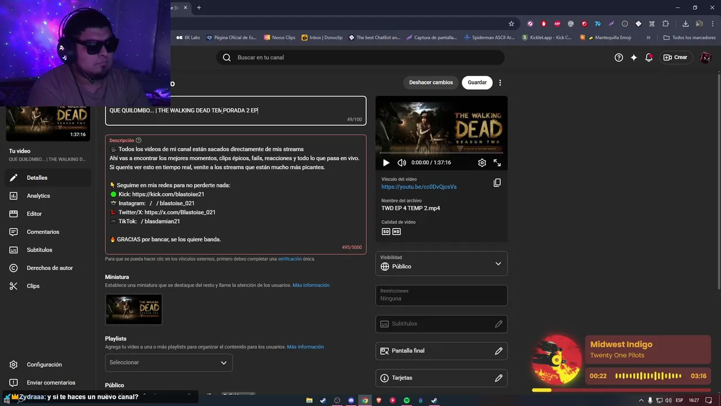The width and height of the screenshot is (721, 406).
Task: Click the Buscar en tu canal field
Action: (x=360, y=58)
